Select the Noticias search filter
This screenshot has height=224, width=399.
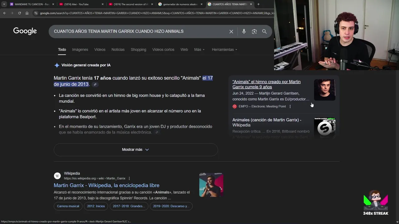coord(118,49)
